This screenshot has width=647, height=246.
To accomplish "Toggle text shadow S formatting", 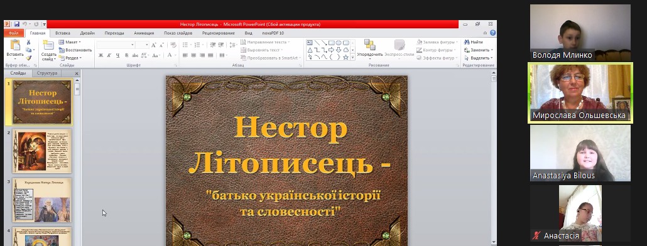I will tap(126, 55).
